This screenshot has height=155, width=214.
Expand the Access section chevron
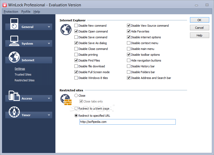pos(49,98)
